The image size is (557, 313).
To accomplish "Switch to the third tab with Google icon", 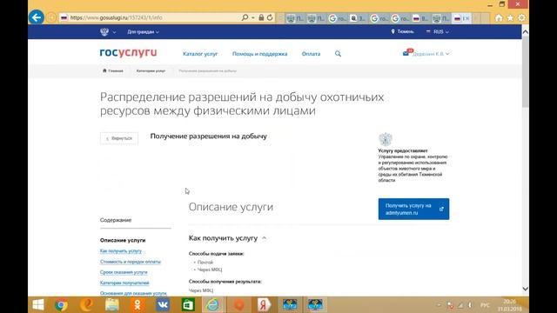I will pos(337,18).
